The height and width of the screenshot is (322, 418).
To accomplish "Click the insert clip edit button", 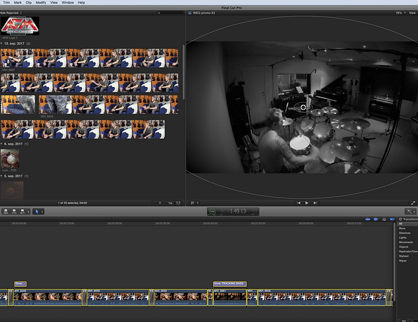I will 14,212.
